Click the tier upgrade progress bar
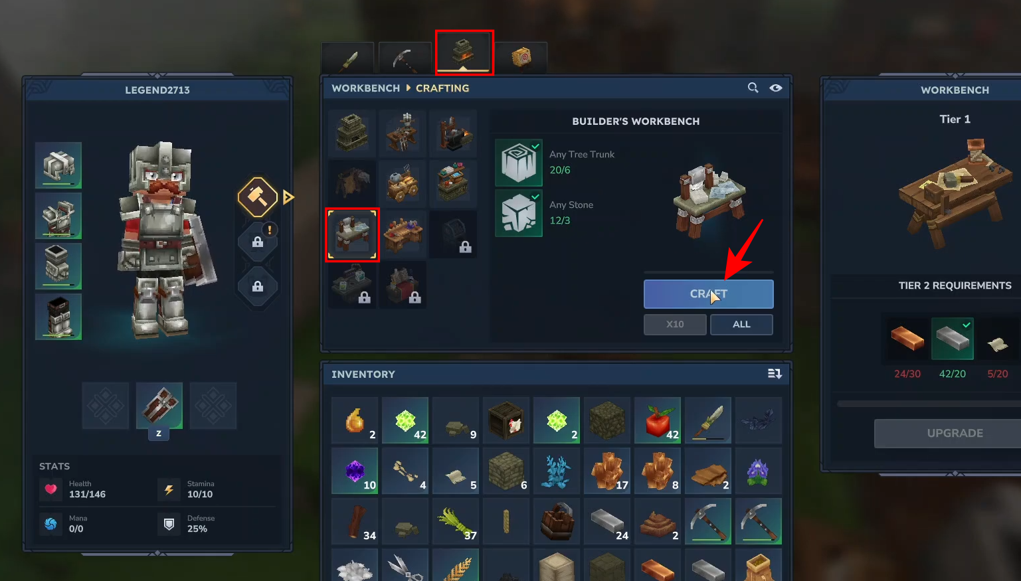Viewport: 1021px width, 581px height. coord(930,404)
